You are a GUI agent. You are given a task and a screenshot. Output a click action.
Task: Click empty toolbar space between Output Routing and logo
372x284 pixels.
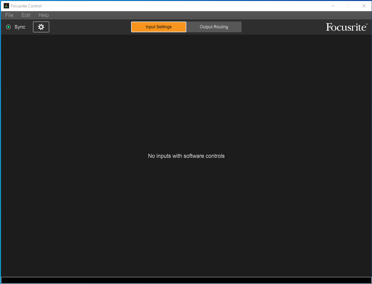pos(283,27)
